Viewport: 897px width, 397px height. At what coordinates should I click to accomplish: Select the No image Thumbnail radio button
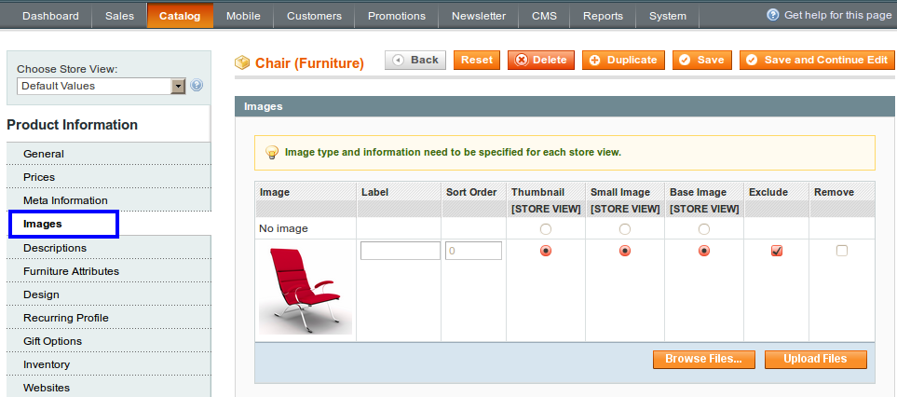546,229
